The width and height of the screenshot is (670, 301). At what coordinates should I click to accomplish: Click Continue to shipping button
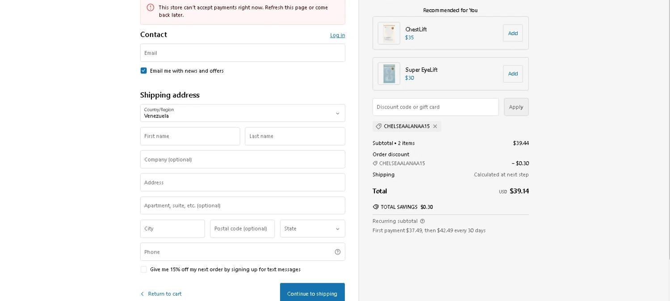point(312,293)
